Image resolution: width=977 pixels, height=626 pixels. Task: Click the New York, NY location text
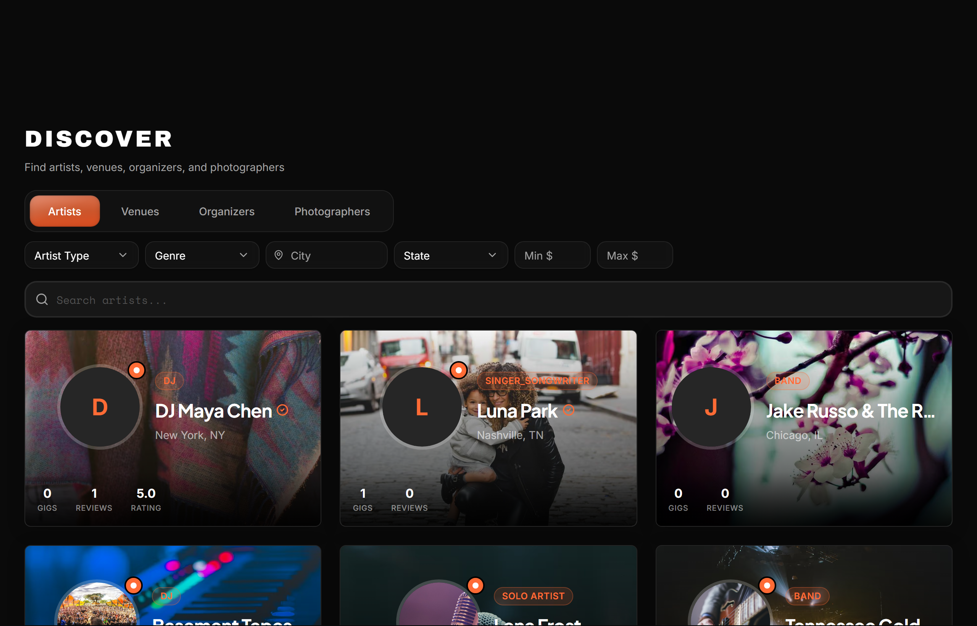pyautogui.click(x=190, y=435)
